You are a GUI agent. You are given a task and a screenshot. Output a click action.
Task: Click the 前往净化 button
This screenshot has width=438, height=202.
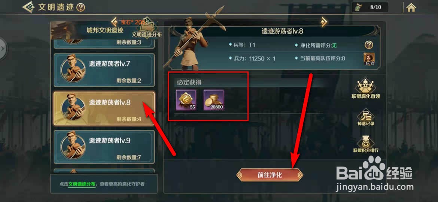[x=270, y=175]
